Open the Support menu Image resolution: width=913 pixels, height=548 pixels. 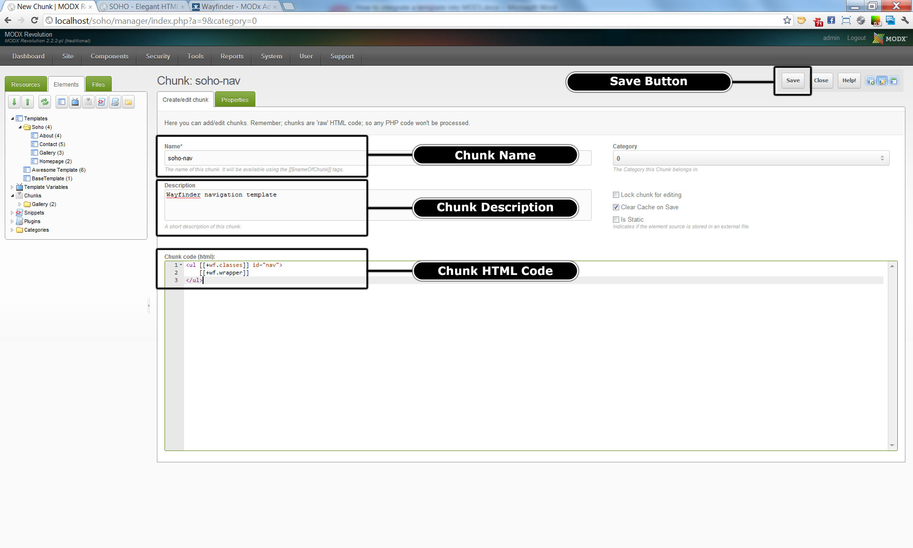tap(342, 56)
